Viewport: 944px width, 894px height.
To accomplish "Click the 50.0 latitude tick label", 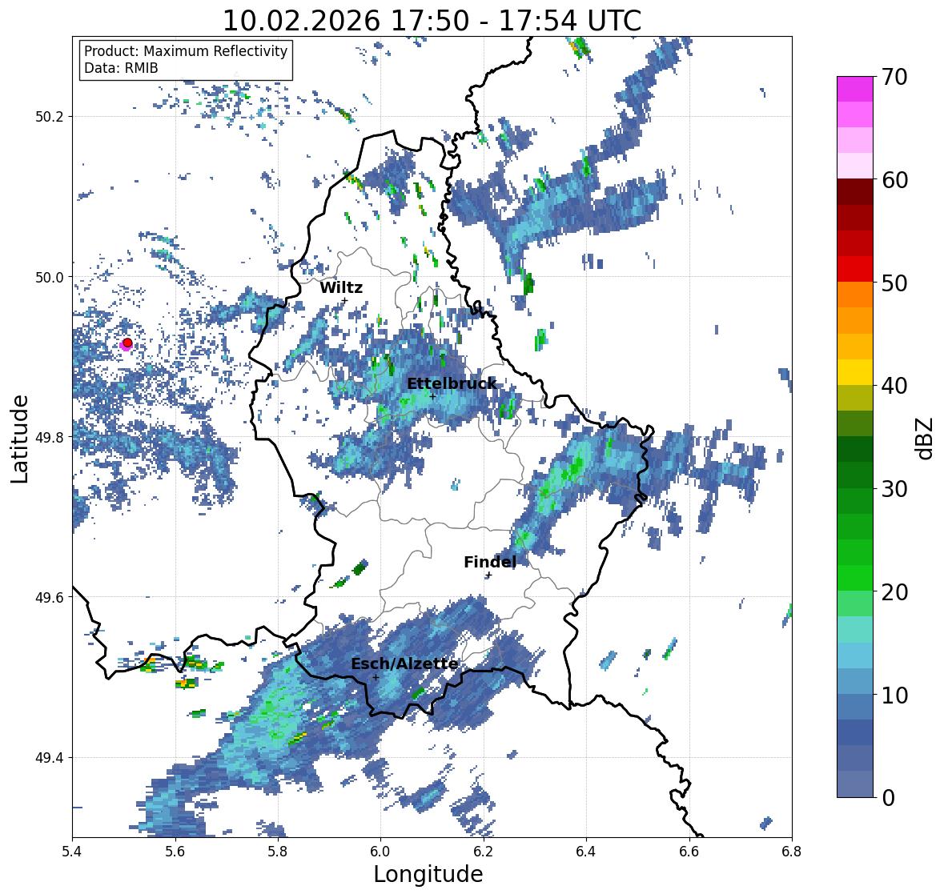I will coord(50,278).
